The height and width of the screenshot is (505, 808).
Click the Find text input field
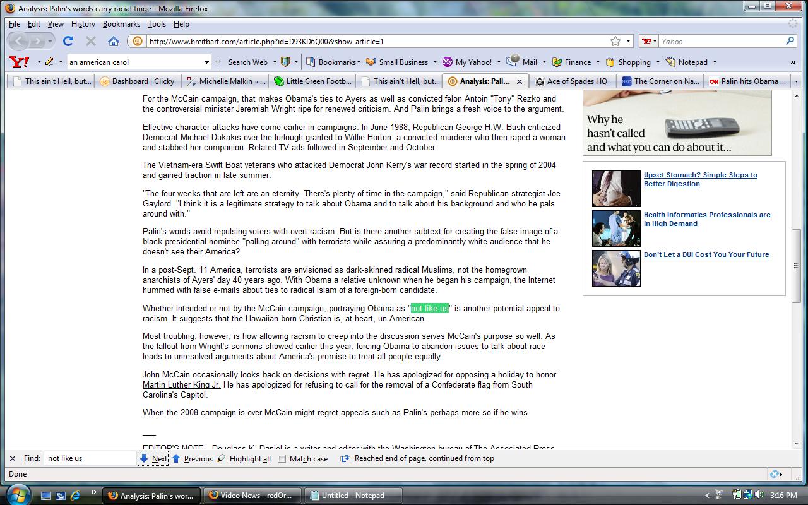tap(91, 458)
